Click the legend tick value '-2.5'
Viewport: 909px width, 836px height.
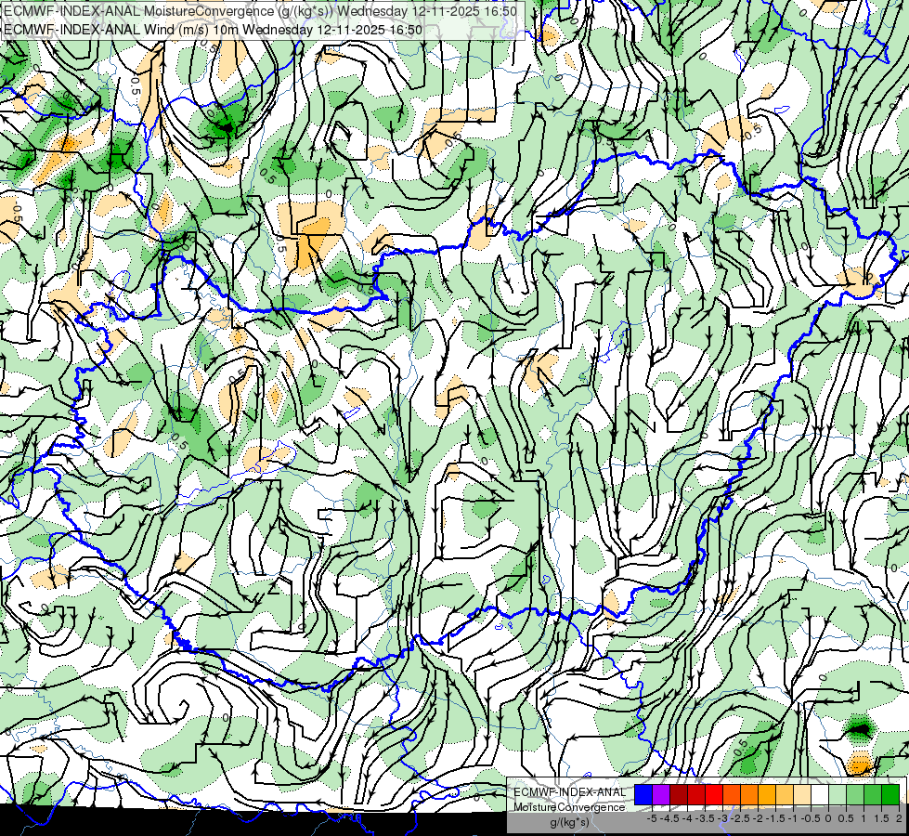coord(740,818)
